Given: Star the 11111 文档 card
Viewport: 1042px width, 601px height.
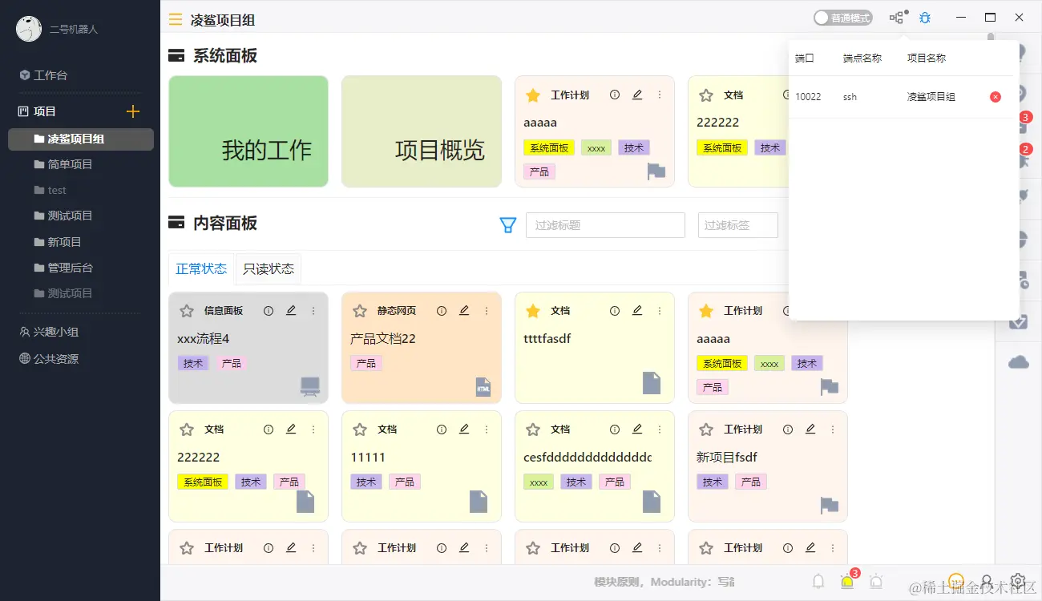Looking at the screenshot, I should point(360,430).
